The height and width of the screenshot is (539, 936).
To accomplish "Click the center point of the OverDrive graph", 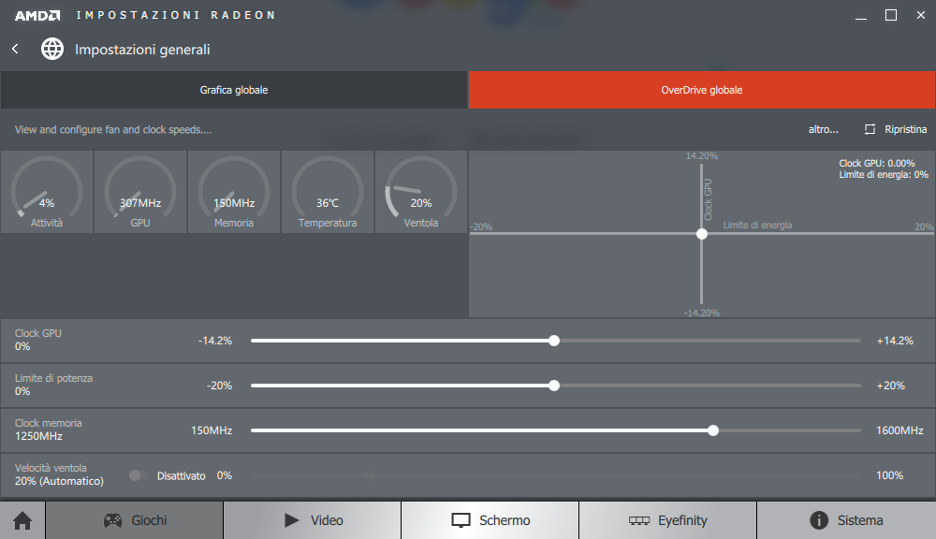I will pos(702,233).
